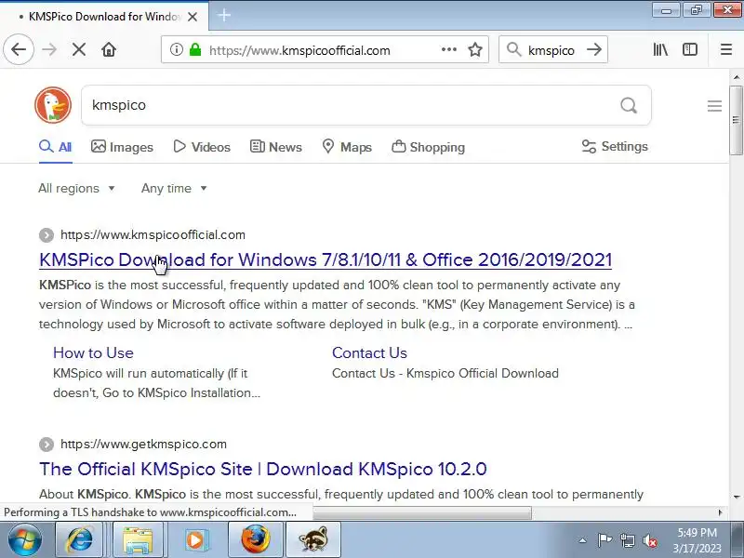The width and height of the screenshot is (744, 558).
Task: Switch to Maps results
Action: (347, 147)
